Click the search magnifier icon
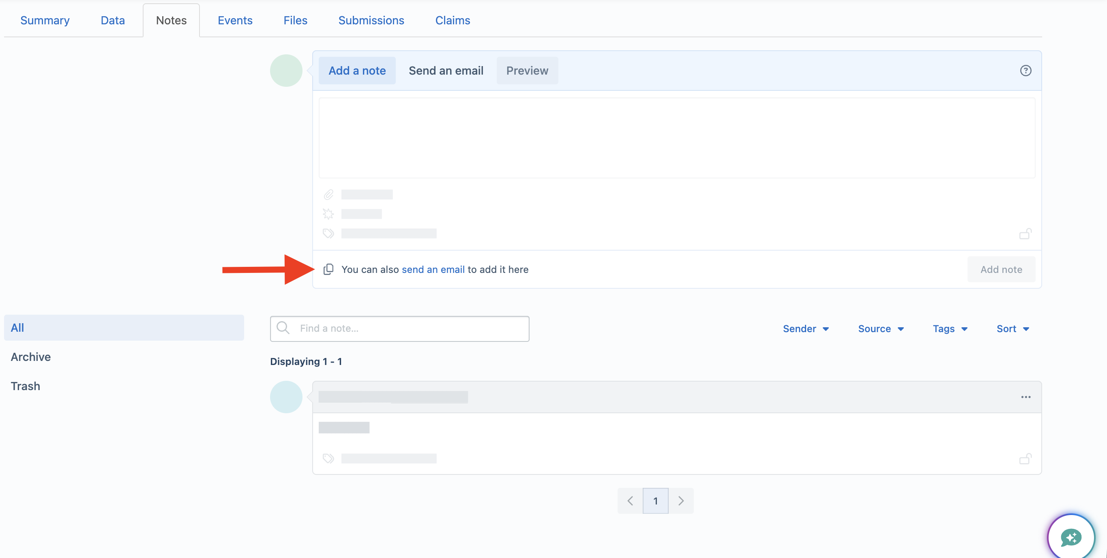 [283, 328]
